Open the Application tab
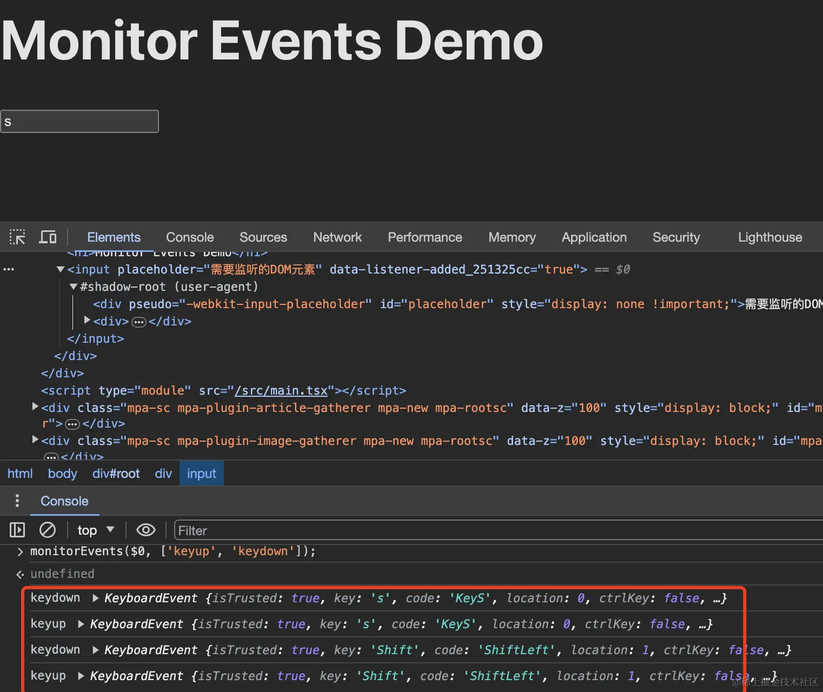The width and height of the screenshot is (823, 692). tap(594, 237)
